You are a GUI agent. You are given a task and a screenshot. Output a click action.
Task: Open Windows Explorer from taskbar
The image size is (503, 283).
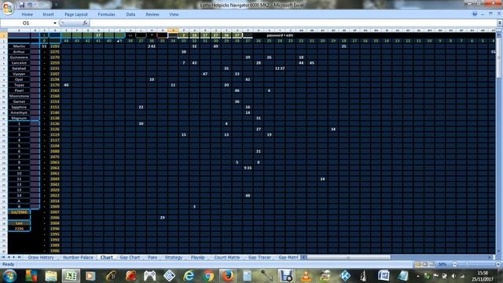(x=50, y=276)
